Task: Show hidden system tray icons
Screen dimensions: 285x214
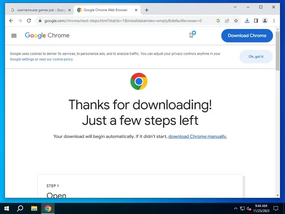Action: pyautogui.click(x=235, y=208)
